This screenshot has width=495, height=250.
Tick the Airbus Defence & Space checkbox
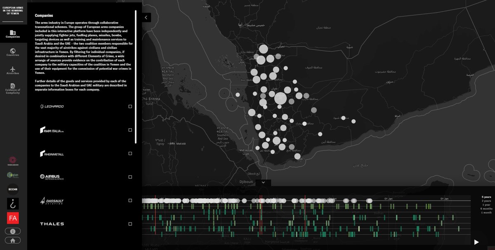pyautogui.click(x=130, y=177)
